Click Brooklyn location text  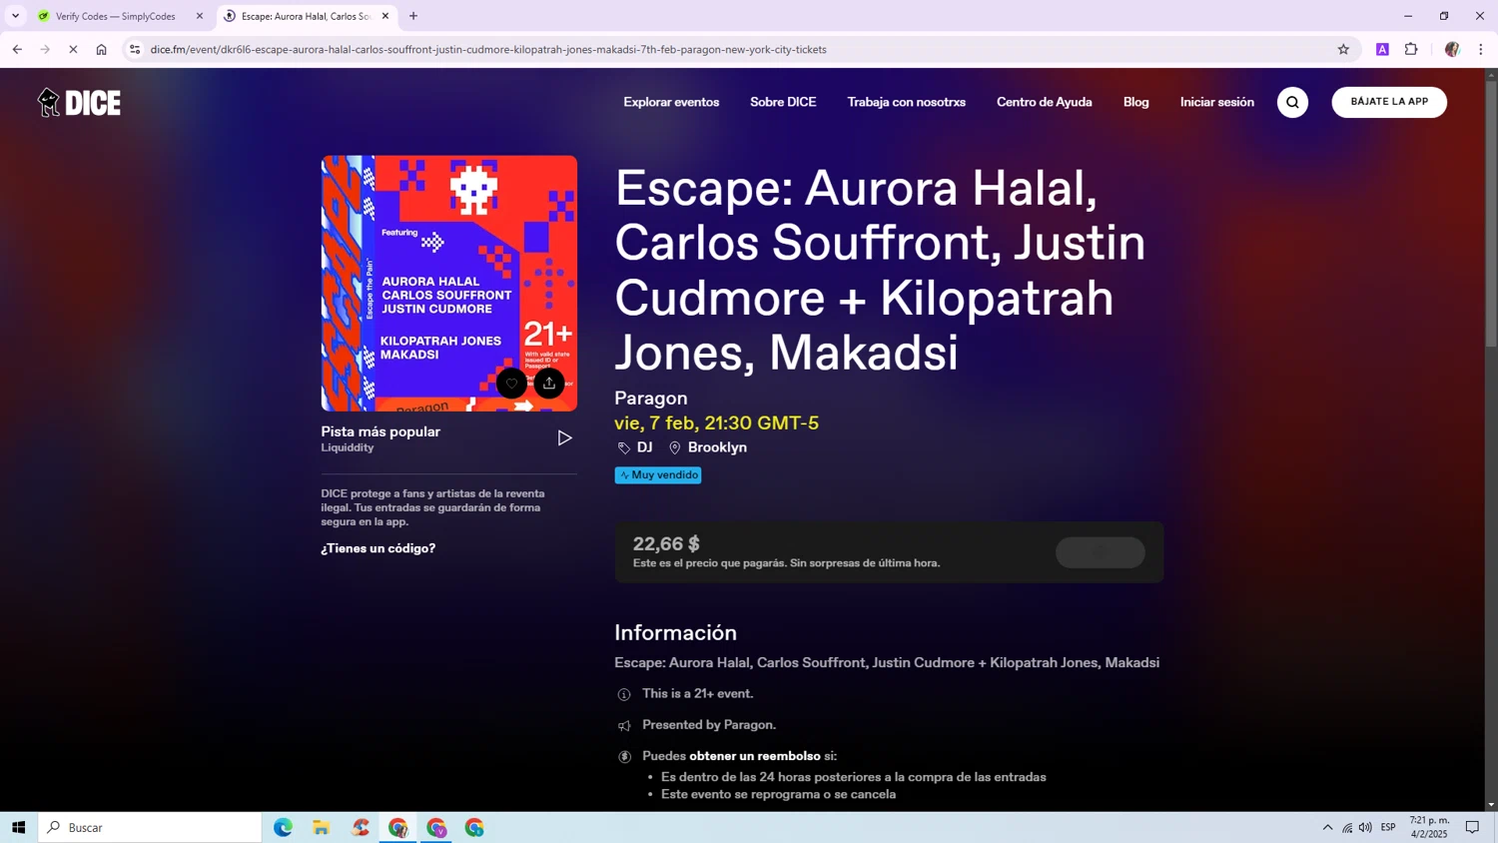pos(717,447)
